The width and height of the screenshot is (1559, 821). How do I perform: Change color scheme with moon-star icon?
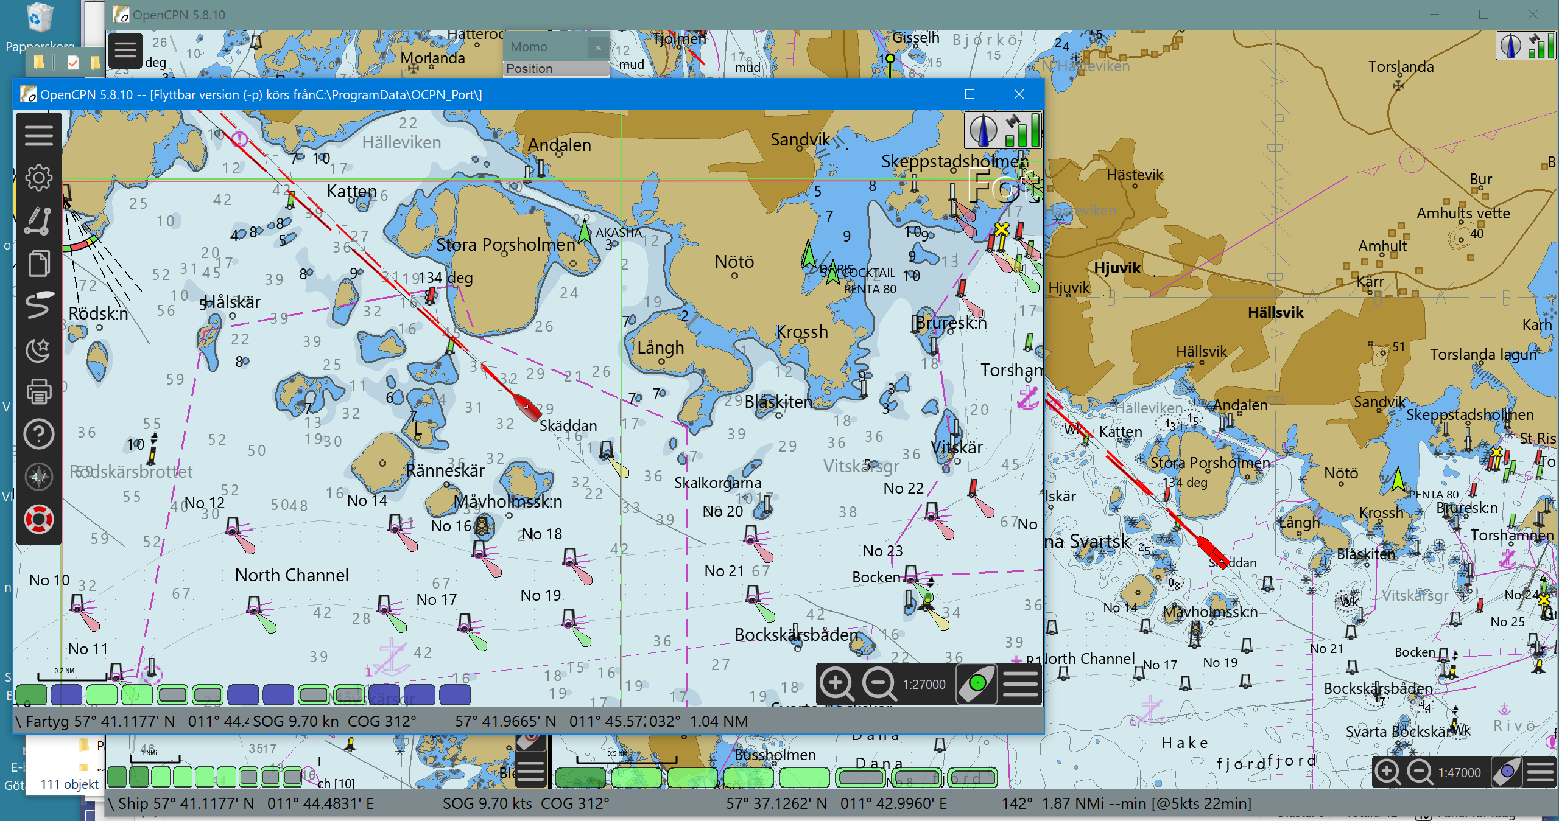(x=38, y=349)
